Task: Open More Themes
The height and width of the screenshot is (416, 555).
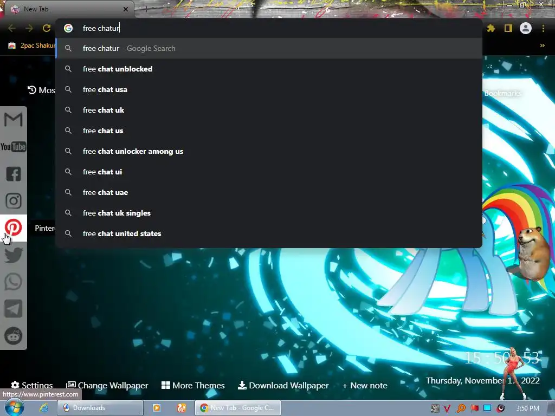Action: (193, 385)
